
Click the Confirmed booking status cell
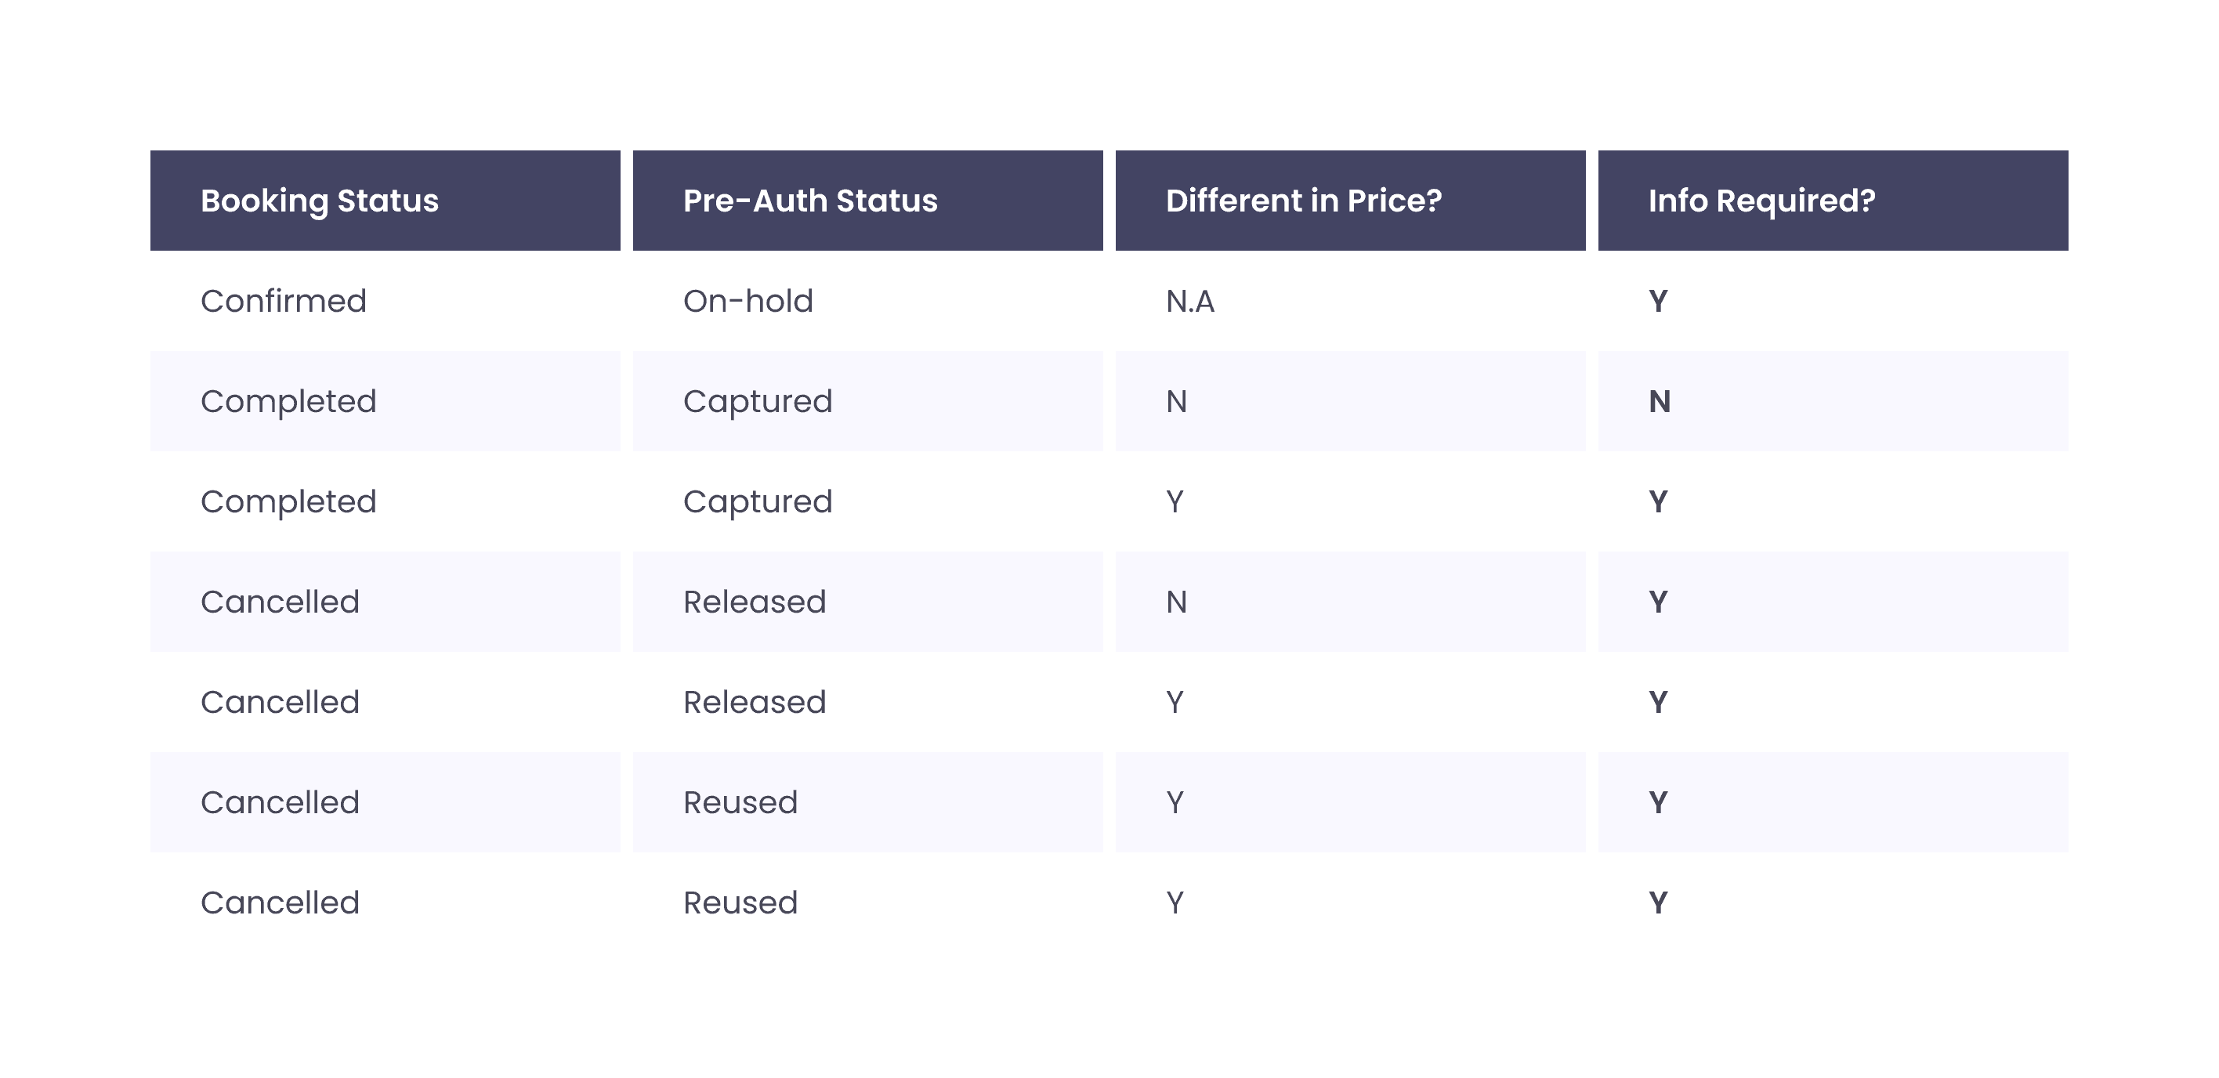click(x=284, y=302)
